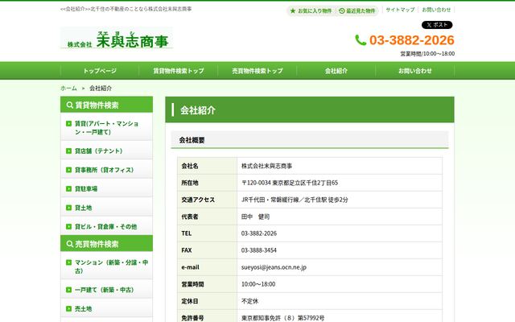This screenshot has width=515, height=322.
Task: Click the 会社紹介 breadcrumb text
Action: point(101,88)
